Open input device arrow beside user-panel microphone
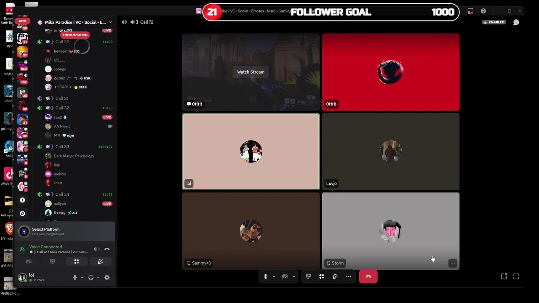The image size is (539, 303). 82,278
